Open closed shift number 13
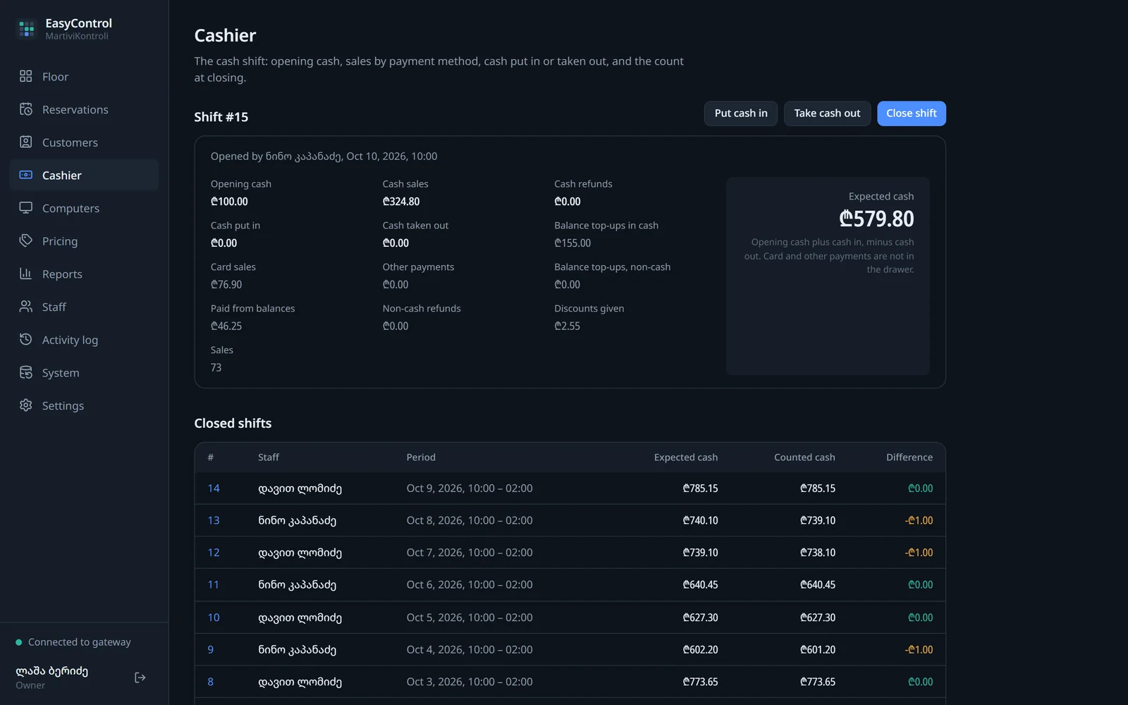Viewport: 1128px width, 705px height. click(x=214, y=520)
